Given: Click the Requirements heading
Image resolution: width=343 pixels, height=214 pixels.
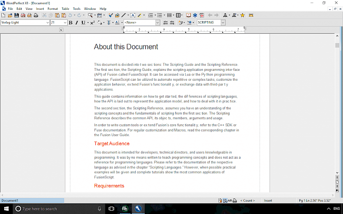Looking at the screenshot, I should 109,186.
